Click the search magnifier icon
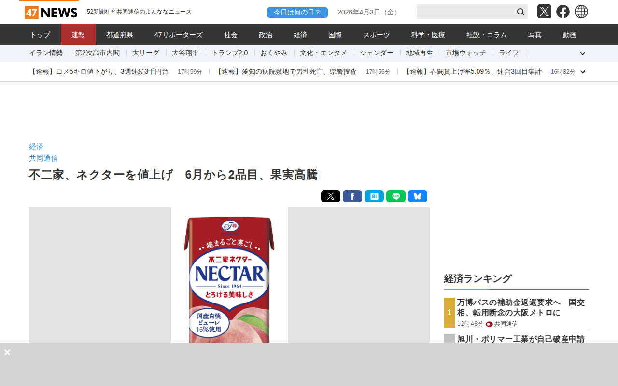618x386 pixels. [520, 12]
